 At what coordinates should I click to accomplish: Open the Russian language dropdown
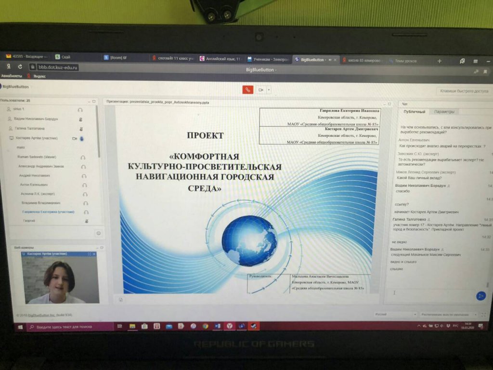pos(393,314)
